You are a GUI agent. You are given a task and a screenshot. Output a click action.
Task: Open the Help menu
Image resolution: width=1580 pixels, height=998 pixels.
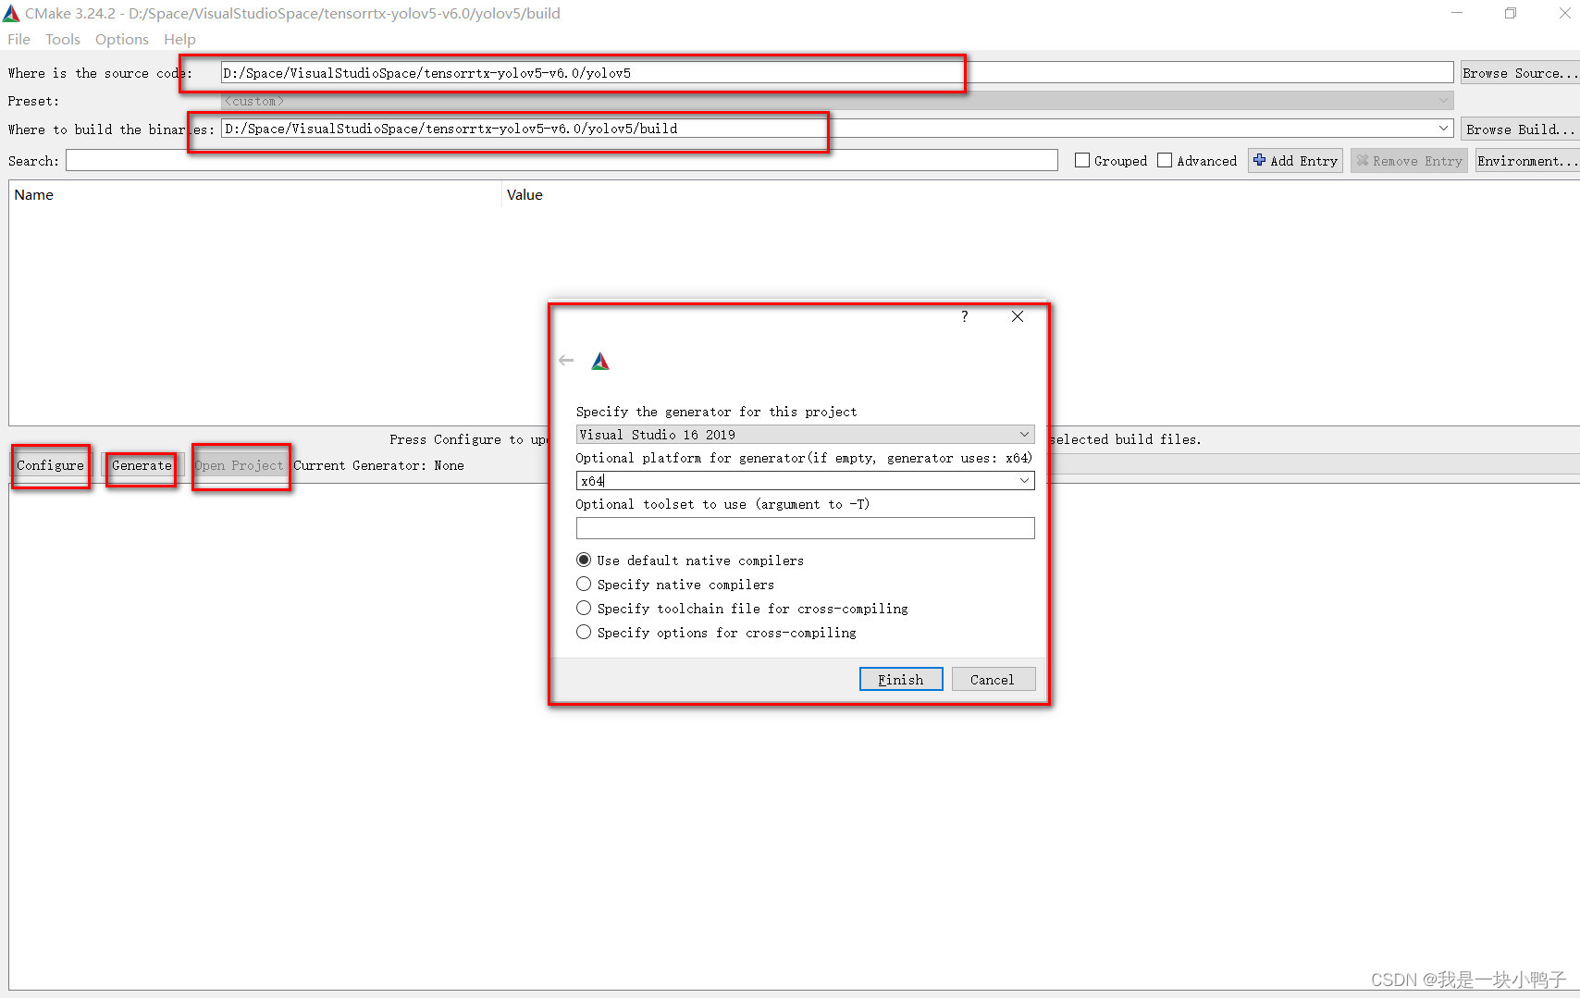point(179,39)
